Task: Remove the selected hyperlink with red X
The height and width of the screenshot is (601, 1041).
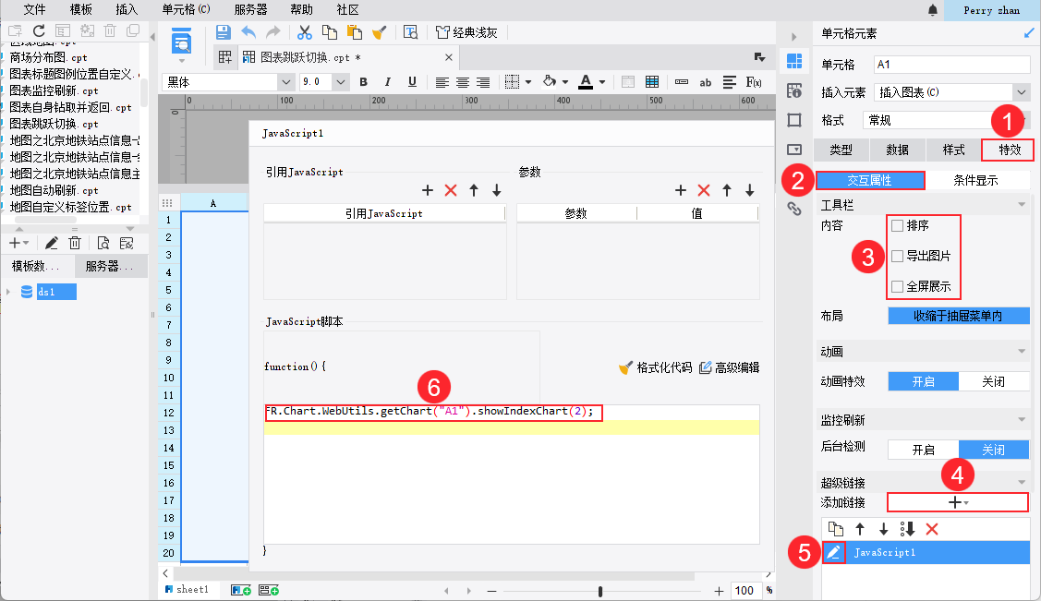Action: pos(932,529)
